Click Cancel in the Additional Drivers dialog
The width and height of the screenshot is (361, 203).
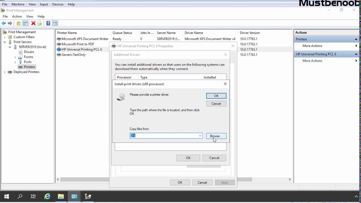(x=214, y=158)
